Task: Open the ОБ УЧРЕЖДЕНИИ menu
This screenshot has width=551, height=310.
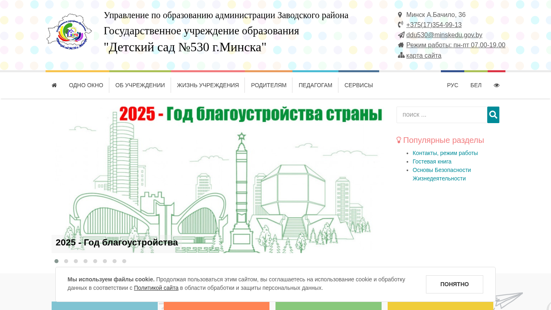Action: pyautogui.click(x=140, y=85)
